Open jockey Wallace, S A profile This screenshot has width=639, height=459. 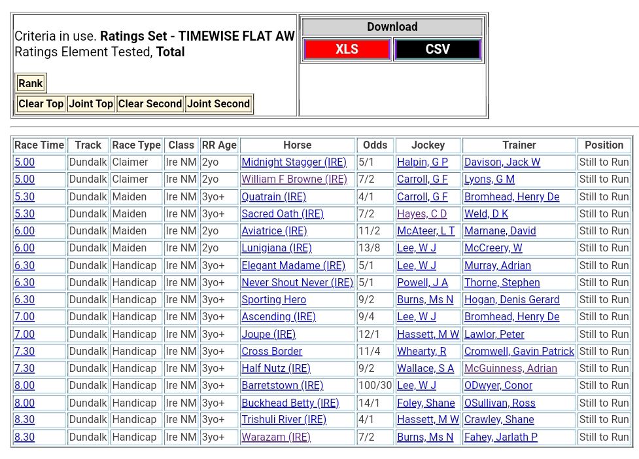coord(425,369)
